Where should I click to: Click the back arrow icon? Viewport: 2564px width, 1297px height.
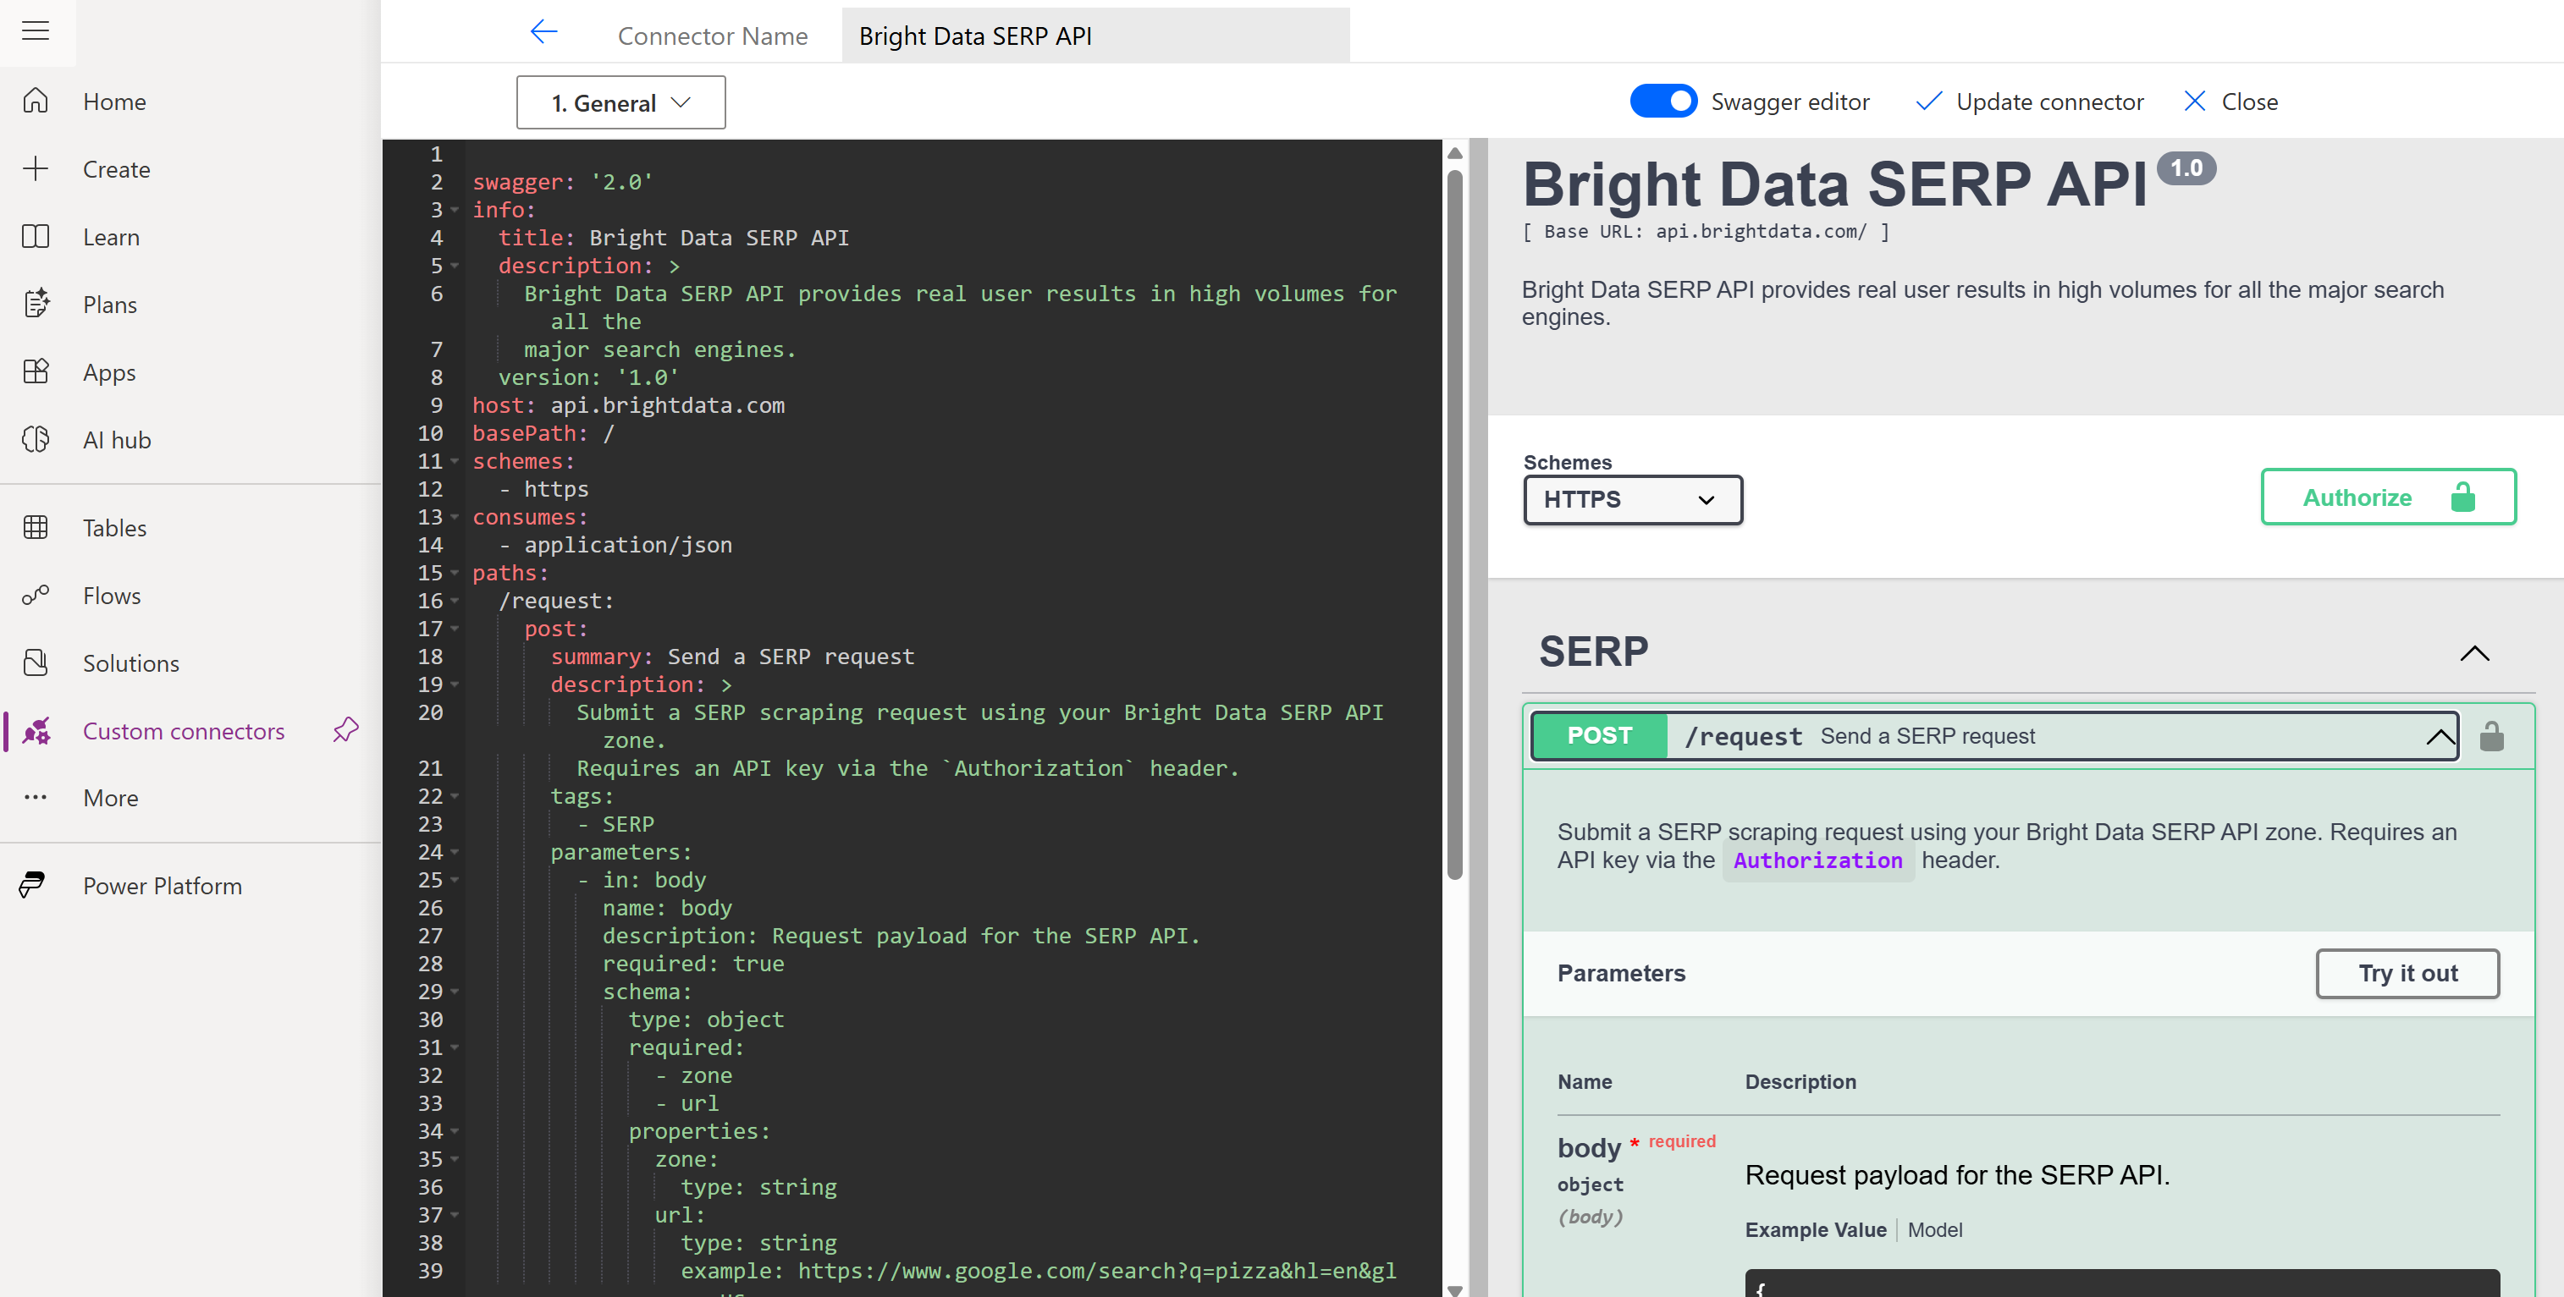click(x=543, y=33)
